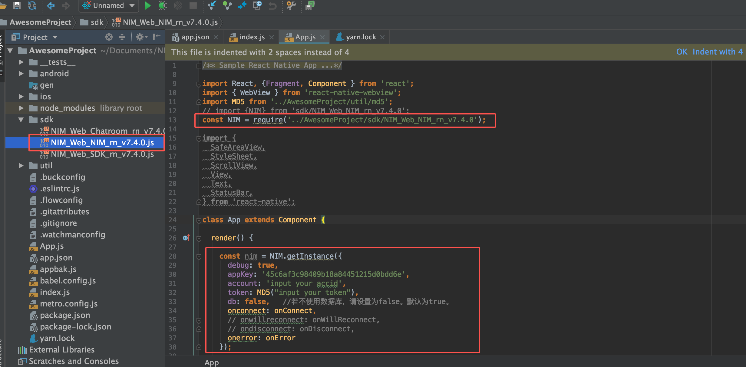Open Settings via the wrench icon
Screen dimensions: 746x367
(x=291, y=5)
